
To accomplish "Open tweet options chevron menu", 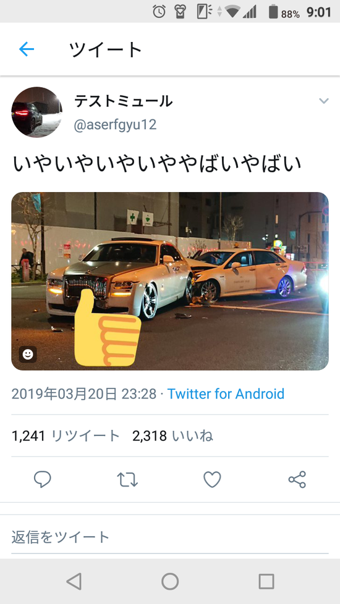I will pyautogui.click(x=324, y=101).
